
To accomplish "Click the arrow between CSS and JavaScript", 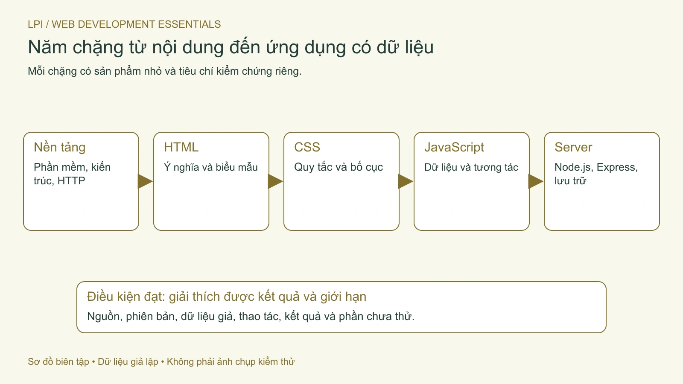I will click(406, 181).
